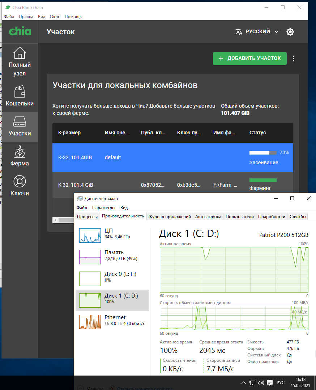The height and width of the screenshot is (390, 316).
Task: Switch to the Автозагрузка tab
Action: [208, 217]
